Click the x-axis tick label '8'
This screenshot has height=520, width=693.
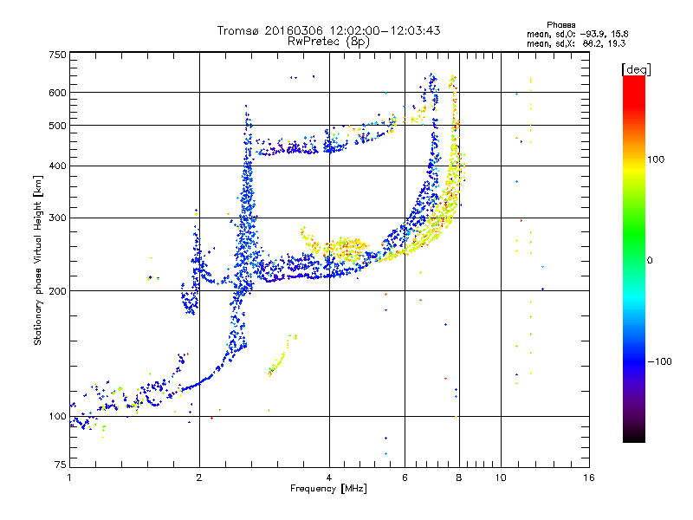[x=459, y=478]
